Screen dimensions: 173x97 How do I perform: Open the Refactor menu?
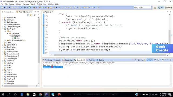[18, 4]
